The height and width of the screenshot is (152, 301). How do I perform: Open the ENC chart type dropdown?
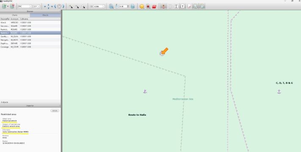(x=25, y=6)
